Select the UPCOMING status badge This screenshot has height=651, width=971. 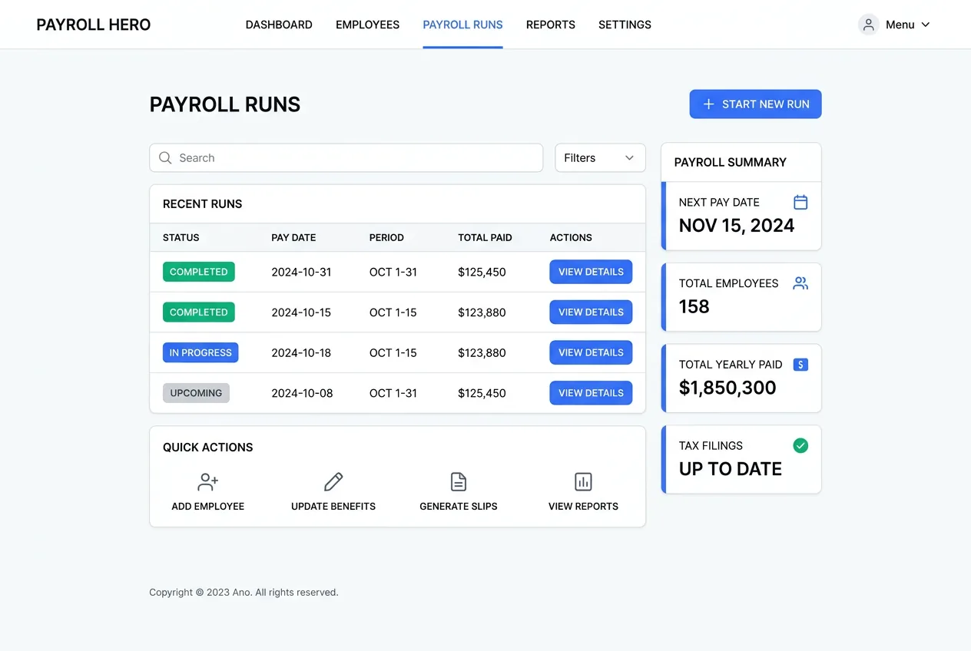[x=196, y=392]
